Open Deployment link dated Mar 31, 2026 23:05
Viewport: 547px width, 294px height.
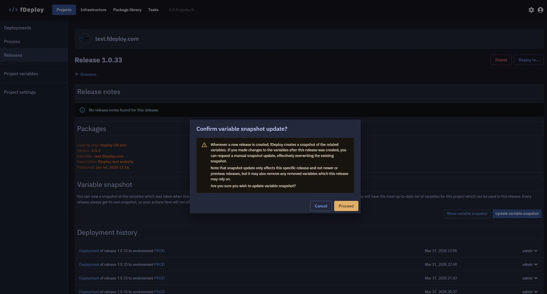click(89, 251)
